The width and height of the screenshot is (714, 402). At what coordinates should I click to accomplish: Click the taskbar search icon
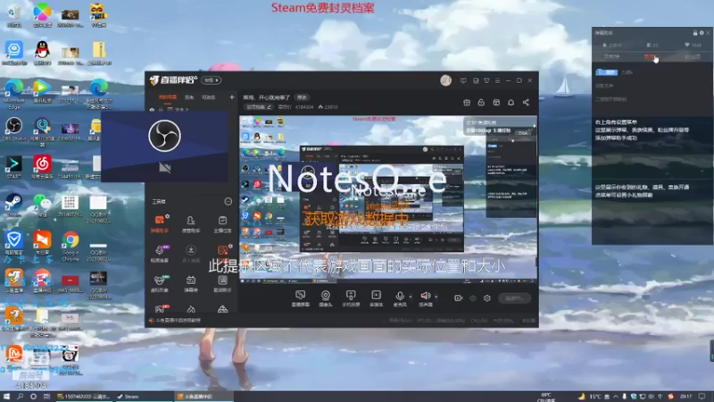pos(20,397)
